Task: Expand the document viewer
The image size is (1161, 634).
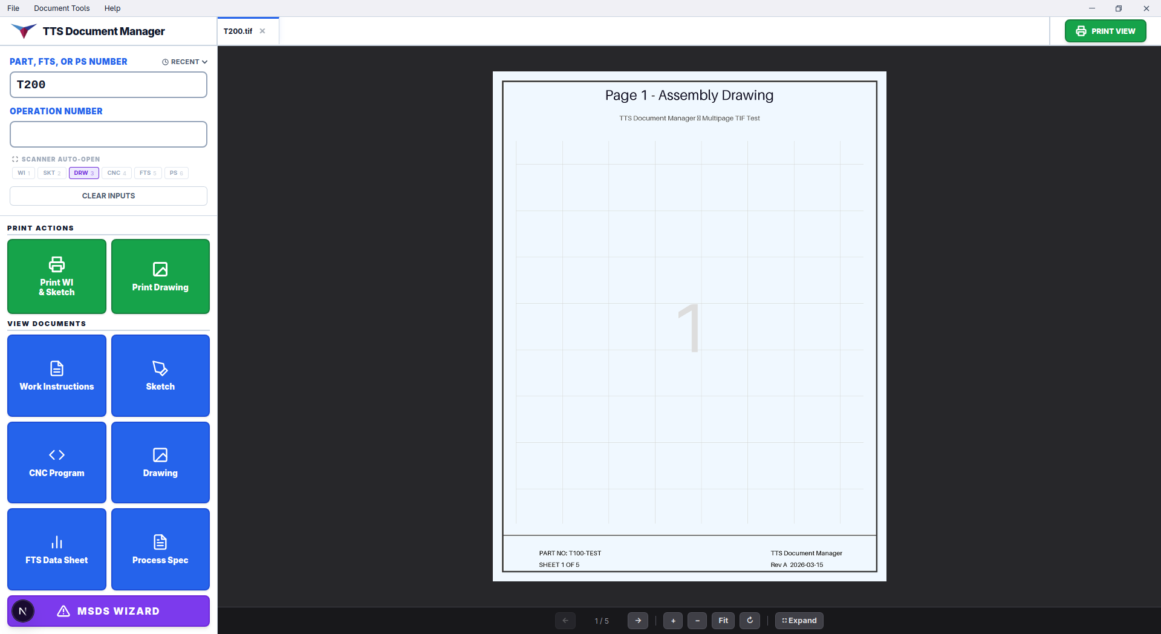Action: tap(799, 620)
